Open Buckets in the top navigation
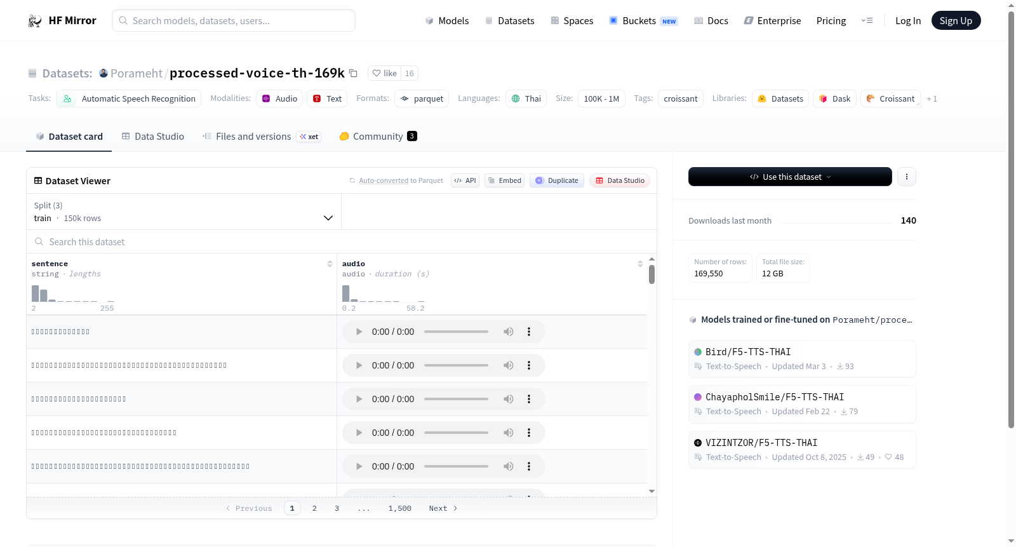Image resolution: width=1016 pixels, height=547 pixels. click(643, 21)
